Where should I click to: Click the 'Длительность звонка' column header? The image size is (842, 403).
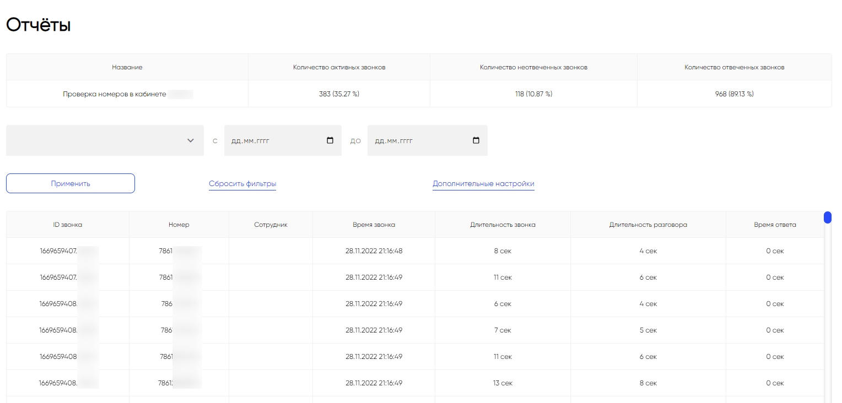tap(503, 225)
